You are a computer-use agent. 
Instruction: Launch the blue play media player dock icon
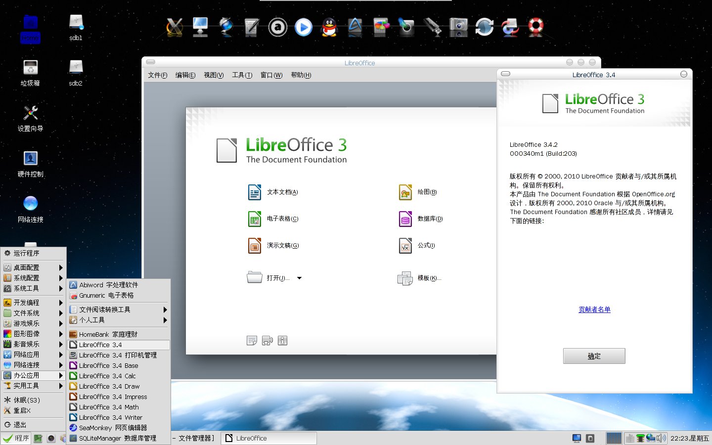303,27
